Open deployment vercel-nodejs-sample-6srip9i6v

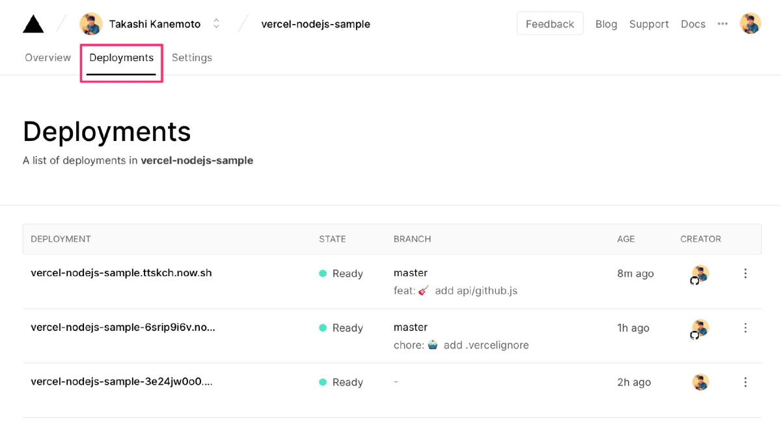(x=123, y=328)
